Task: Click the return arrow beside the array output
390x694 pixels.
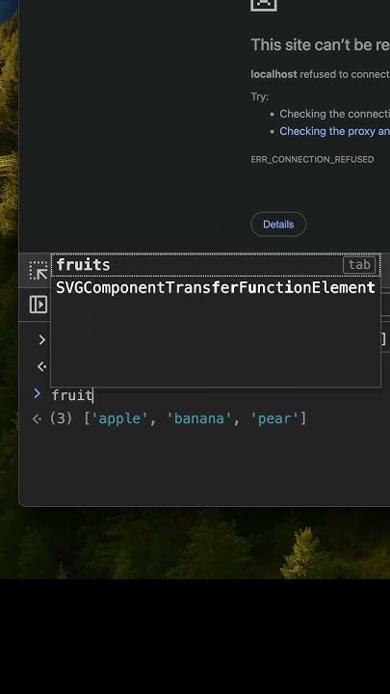Action: pos(38,418)
